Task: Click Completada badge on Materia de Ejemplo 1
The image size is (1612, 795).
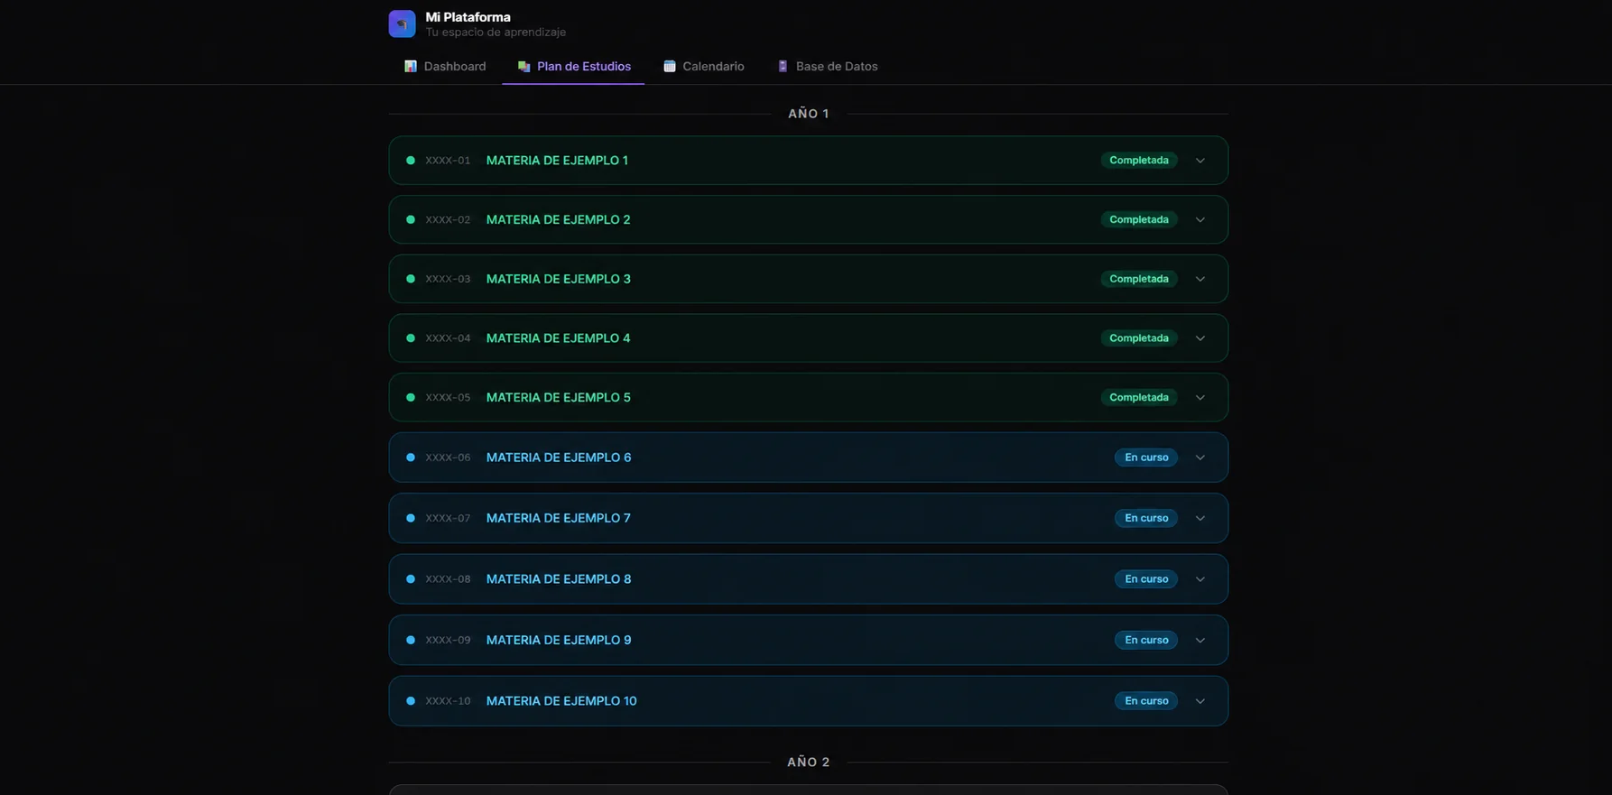Action: [x=1139, y=161]
